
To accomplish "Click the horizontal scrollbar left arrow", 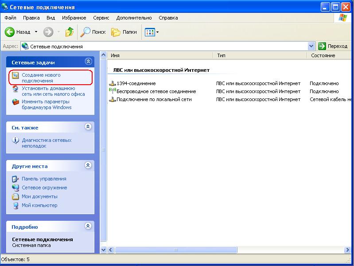I will coord(111,250).
